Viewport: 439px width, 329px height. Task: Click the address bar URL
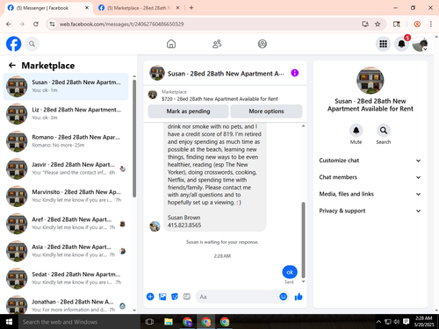(121, 24)
